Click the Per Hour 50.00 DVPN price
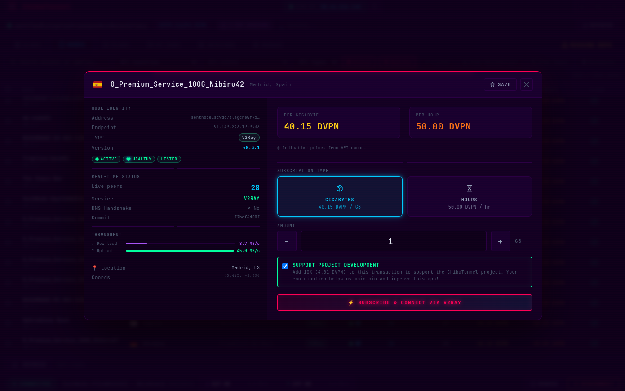Viewport: 625px width, 391px height. click(443, 127)
